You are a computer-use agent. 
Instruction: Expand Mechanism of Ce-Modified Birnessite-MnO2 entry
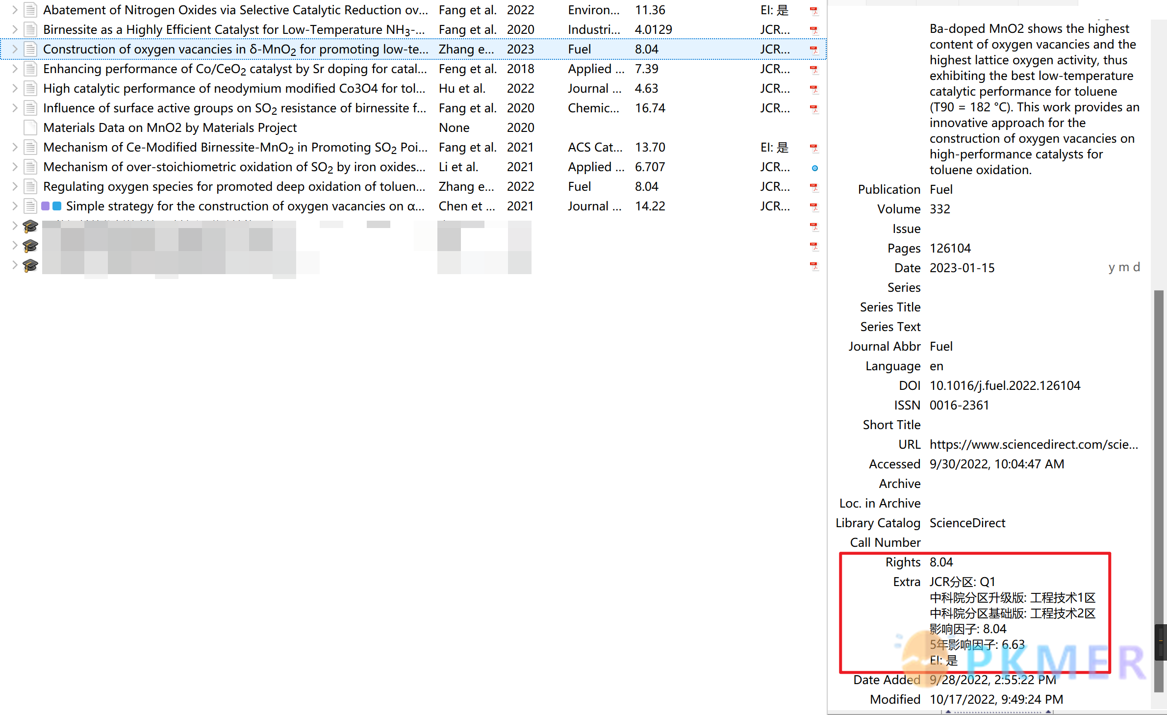[15, 147]
